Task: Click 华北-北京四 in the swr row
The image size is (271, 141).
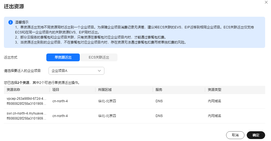Action: click(107, 116)
